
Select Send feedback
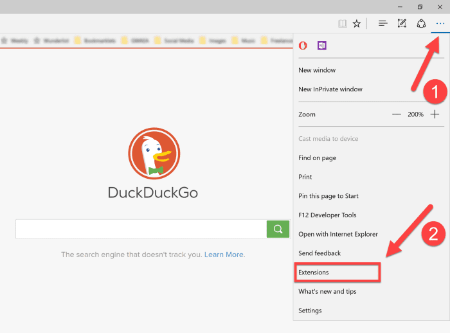[319, 253]
